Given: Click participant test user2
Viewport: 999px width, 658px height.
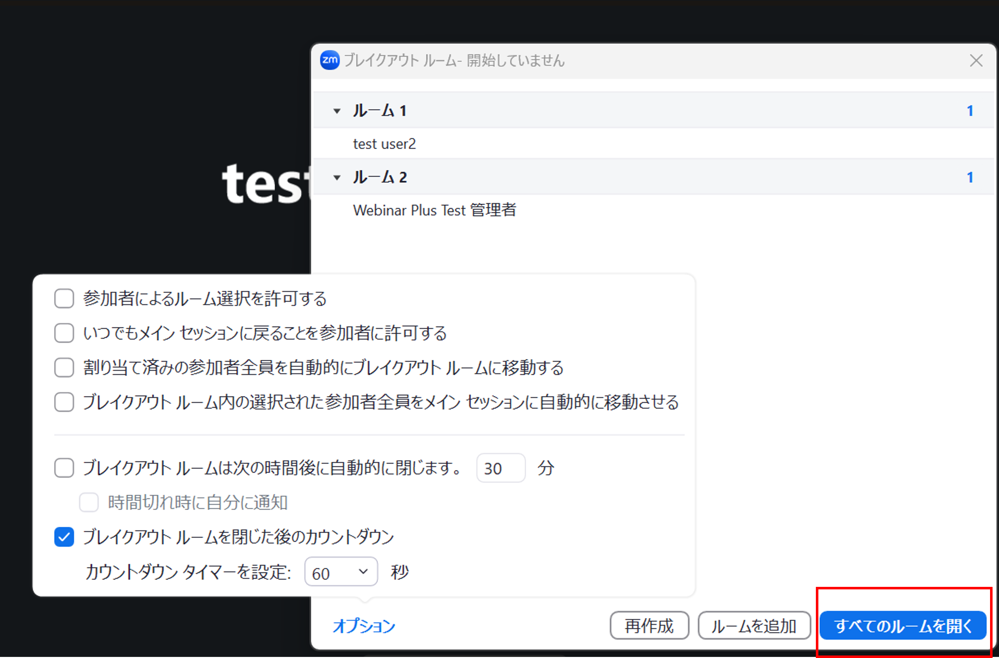Looking at the screenshot, I should [x=384, y=144].
